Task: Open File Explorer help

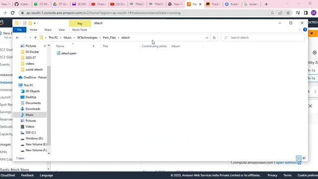Action: pyautogui.click(x=305, y=30)
